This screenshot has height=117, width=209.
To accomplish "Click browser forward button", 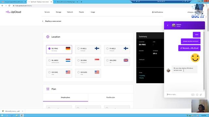I will pos(6,6).
